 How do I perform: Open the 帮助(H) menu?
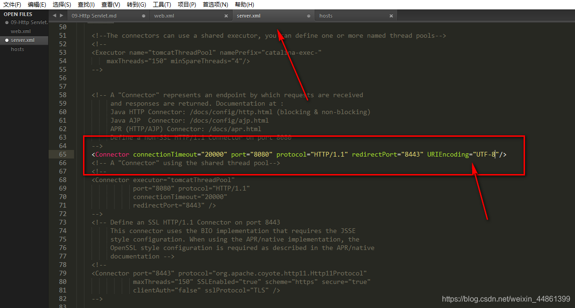point(244,5)
